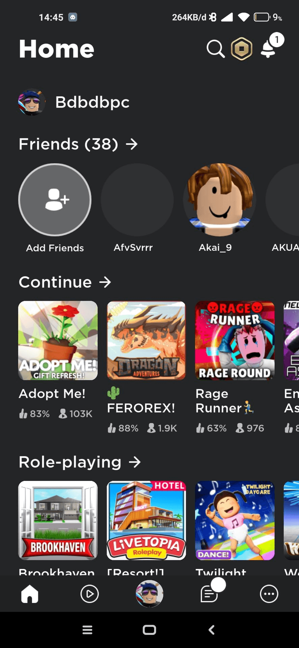Tap the Home page heading

click(x=57, y=49)
